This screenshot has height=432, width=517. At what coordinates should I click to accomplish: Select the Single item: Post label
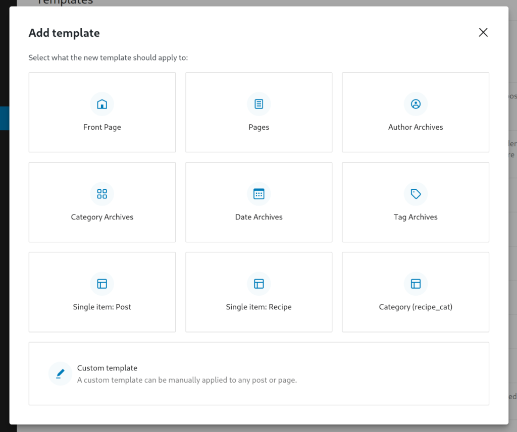point(102,307)
